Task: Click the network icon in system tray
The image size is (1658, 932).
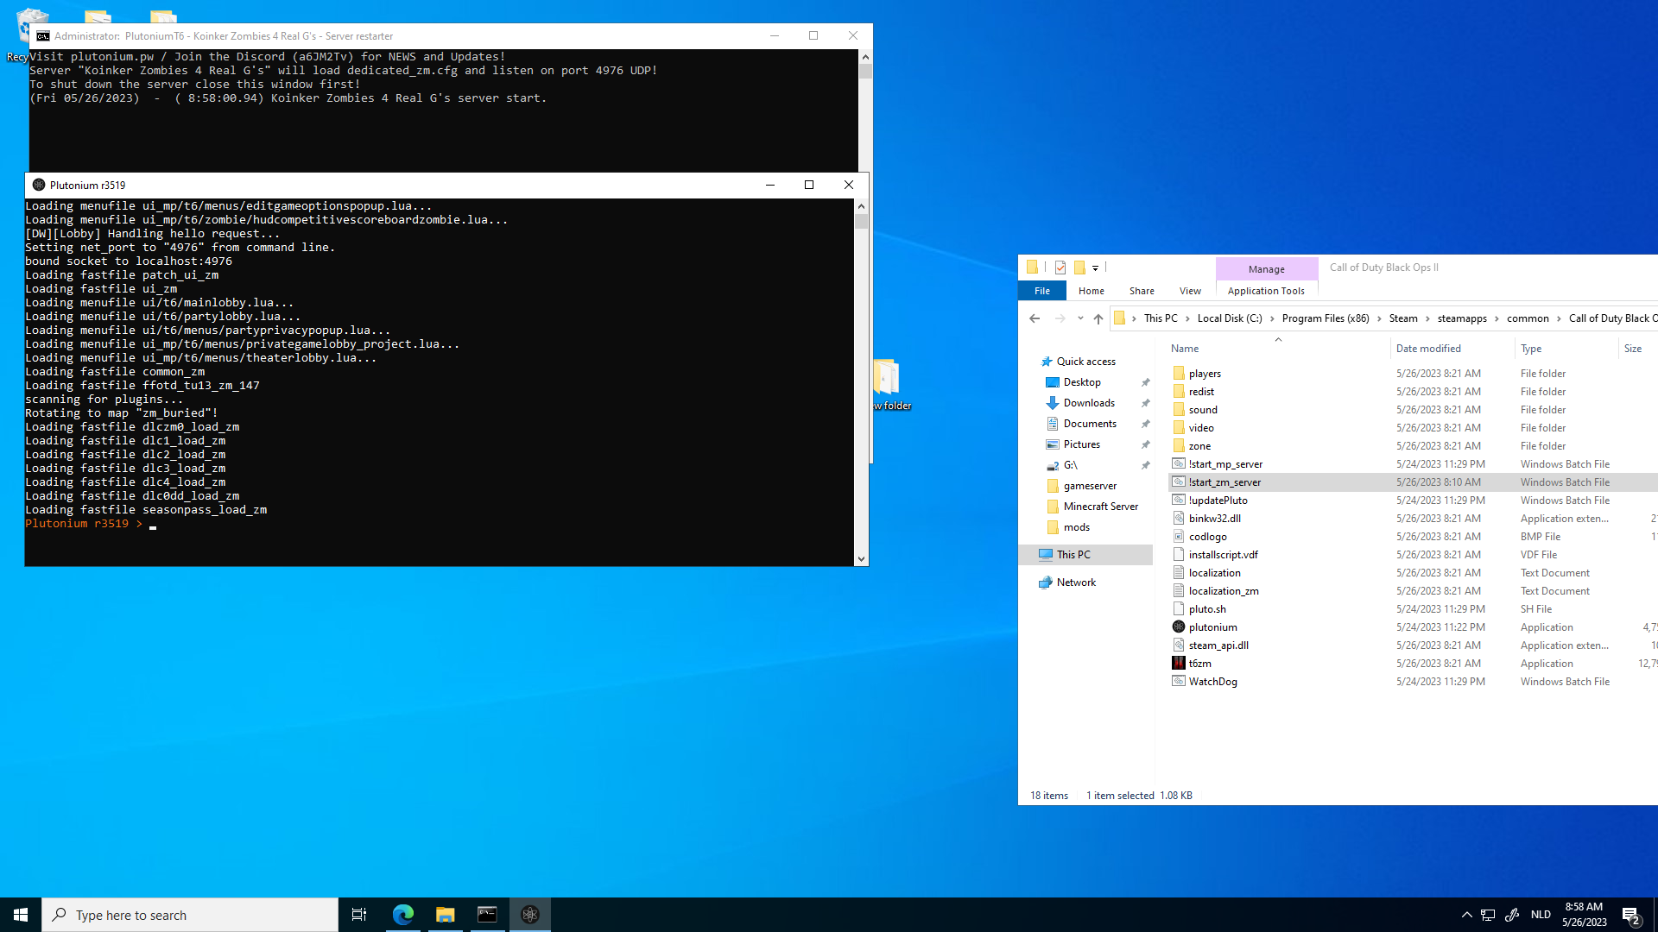Action: coord(1488,915)
